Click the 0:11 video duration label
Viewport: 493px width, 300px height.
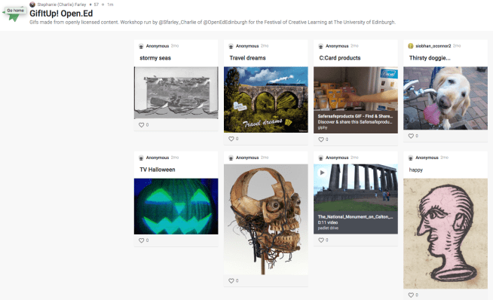tap(328, 222)
